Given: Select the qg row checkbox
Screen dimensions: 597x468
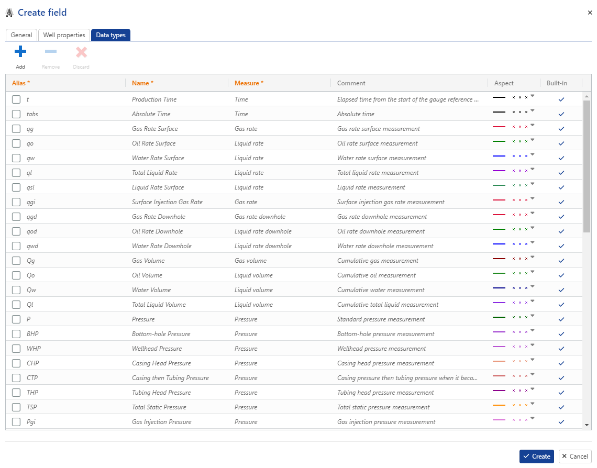Looking at the screenshot, I should (16, 129).
